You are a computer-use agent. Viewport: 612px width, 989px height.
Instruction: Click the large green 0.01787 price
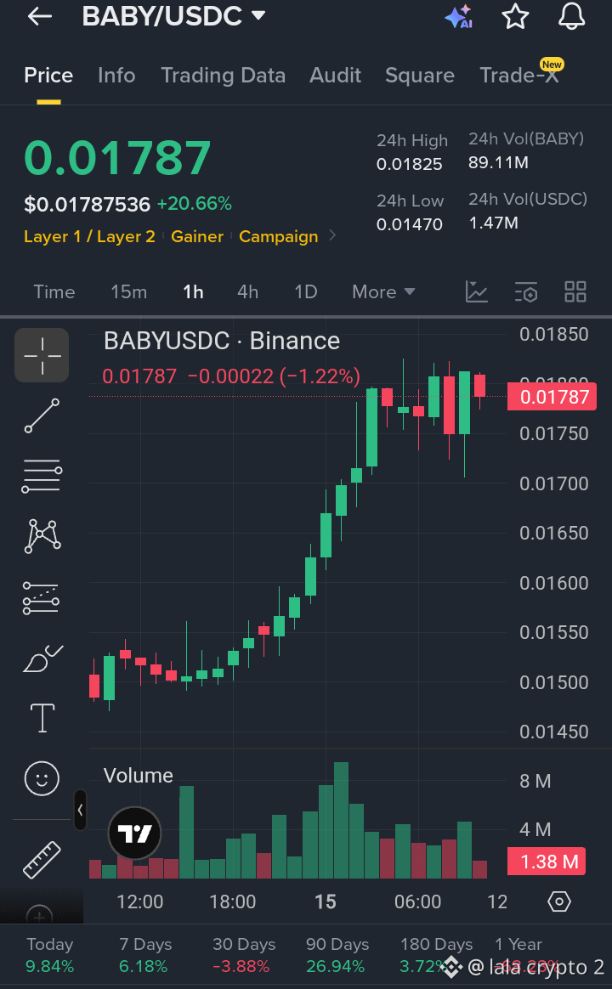point(117,158)
